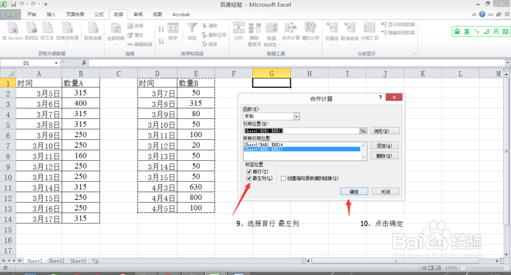Click the 编辑链接 edit links item
This screenshot has width=511, height=275.
click(140, 44)
